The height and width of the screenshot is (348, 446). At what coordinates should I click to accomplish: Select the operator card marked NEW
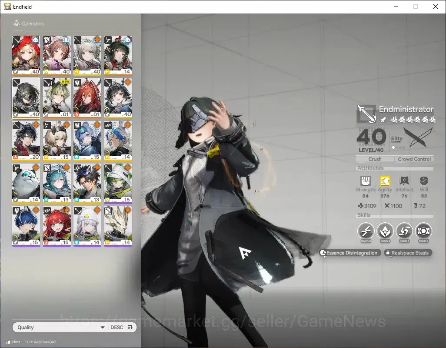pyautogui.click(x=57, y=98)
